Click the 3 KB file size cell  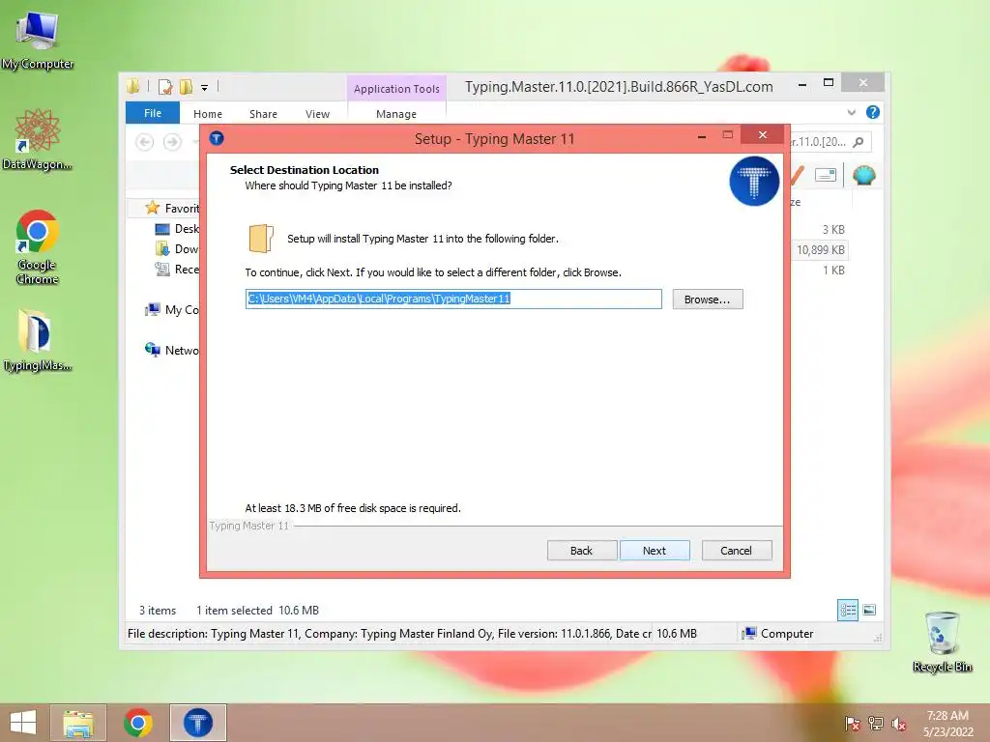point(833,230)
